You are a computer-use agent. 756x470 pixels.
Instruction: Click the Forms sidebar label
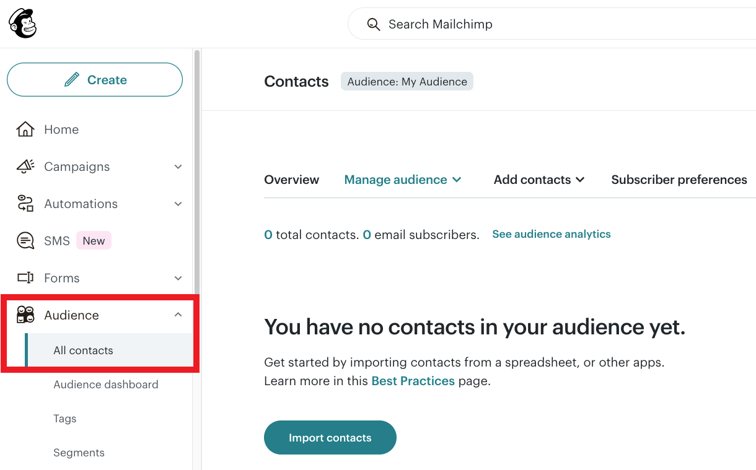[62, 278]
